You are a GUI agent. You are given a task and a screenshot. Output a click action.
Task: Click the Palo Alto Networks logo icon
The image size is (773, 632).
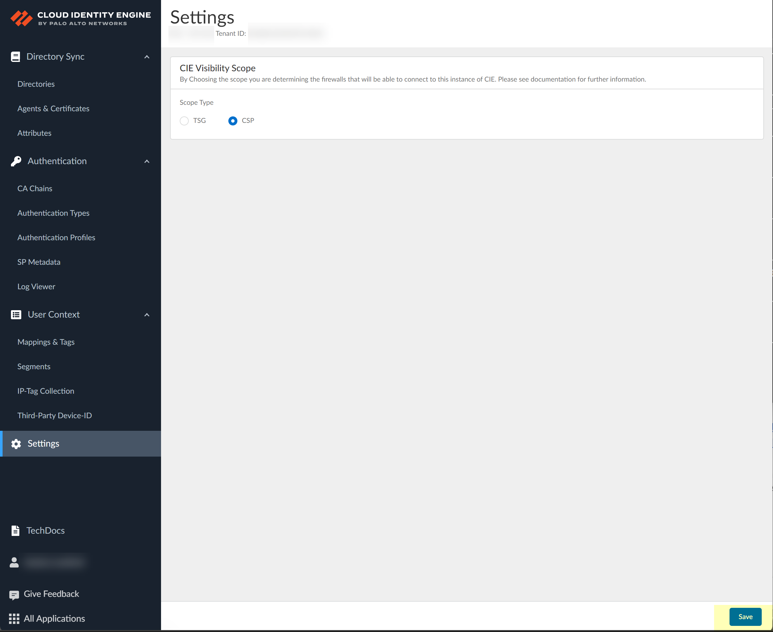click(x=21, y=18)
